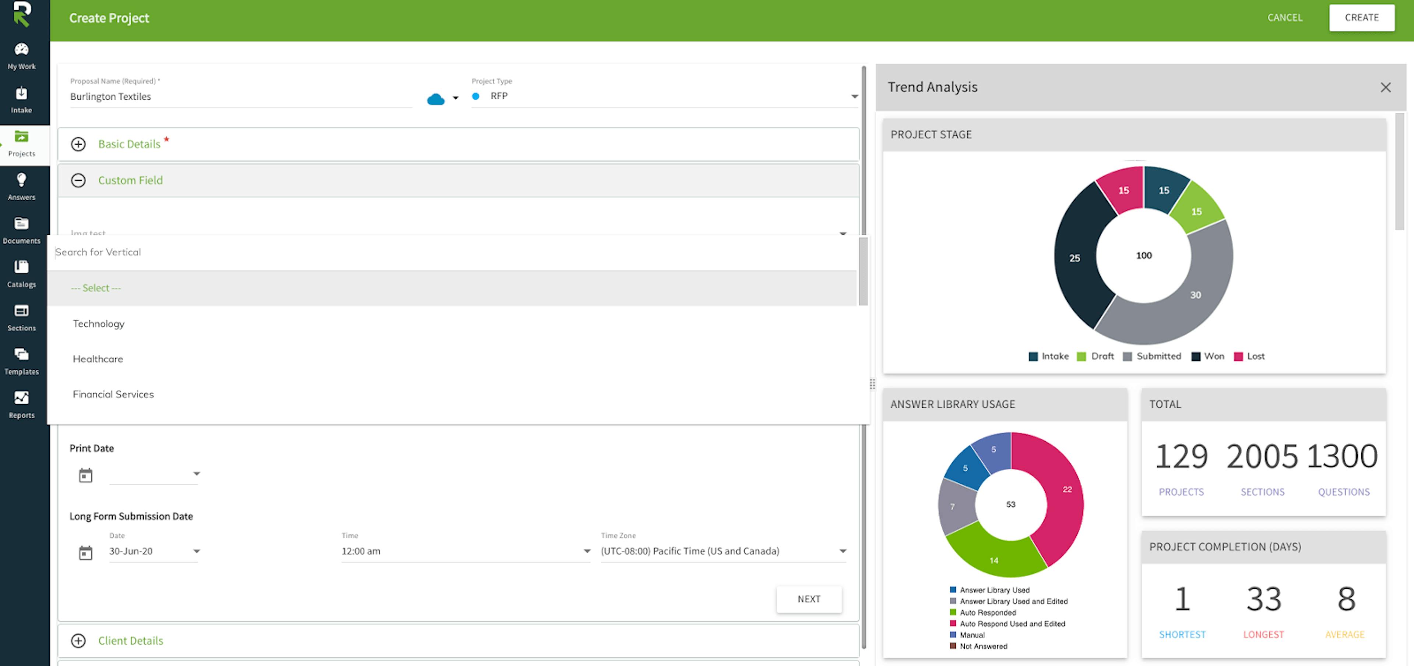This screenshot has height=666, width=1414.
Task: Select the Intake sidebar icon
Action: 21,99
